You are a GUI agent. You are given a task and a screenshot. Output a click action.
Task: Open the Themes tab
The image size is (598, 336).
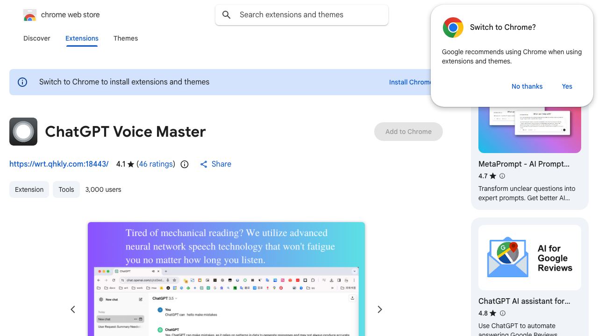coord(126,38)
